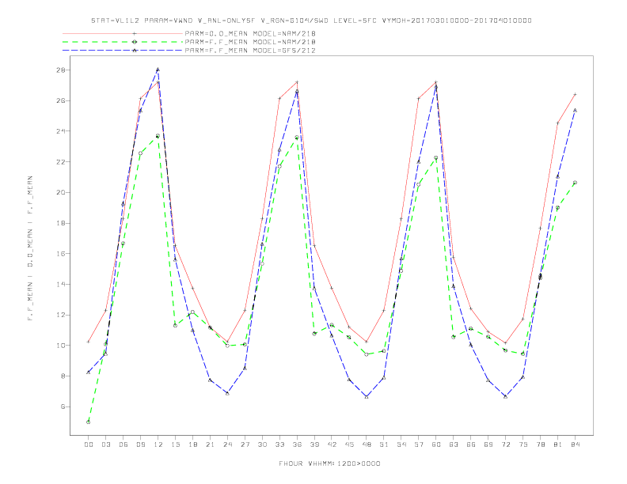The image size is (627, 484).
Task: Click the blue triangle minimum at hour 48
Action: pyautogui.click(x=367, y=396)
